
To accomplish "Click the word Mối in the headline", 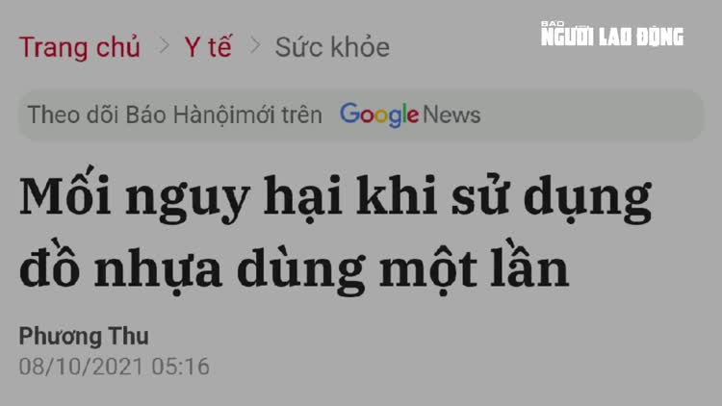I will [64, 192].
